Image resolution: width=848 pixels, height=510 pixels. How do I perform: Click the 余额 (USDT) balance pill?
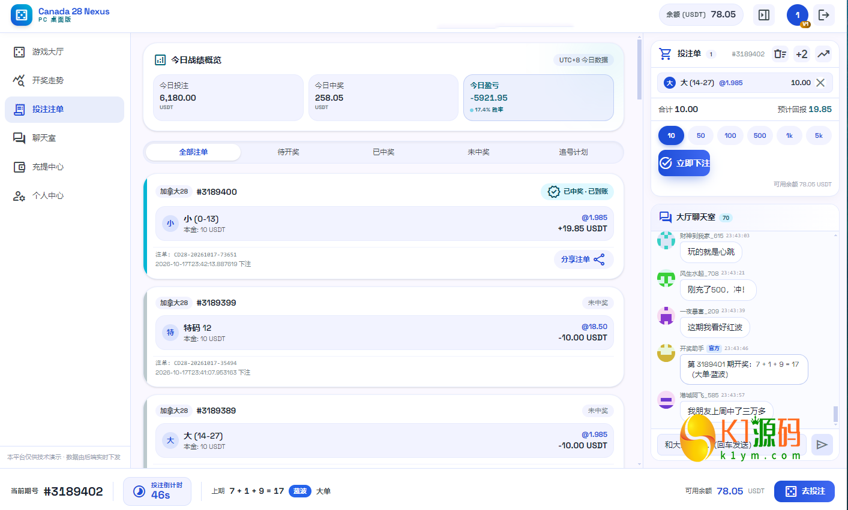pyautogui.click(x=701, y=15)
